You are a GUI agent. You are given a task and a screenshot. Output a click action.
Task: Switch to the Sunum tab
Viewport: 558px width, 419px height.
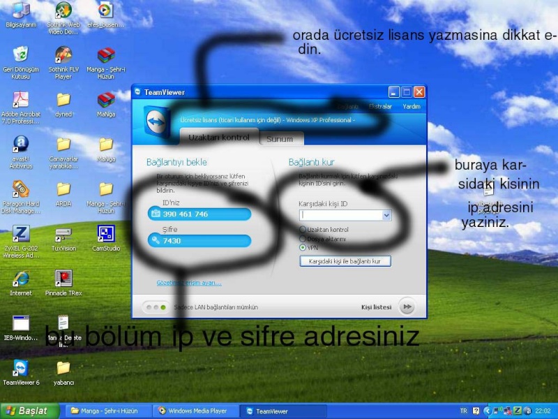pos(280,138)
